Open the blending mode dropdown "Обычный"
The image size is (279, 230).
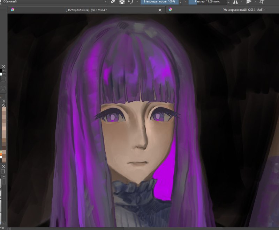pyautogui.click(x=54, y=2)
